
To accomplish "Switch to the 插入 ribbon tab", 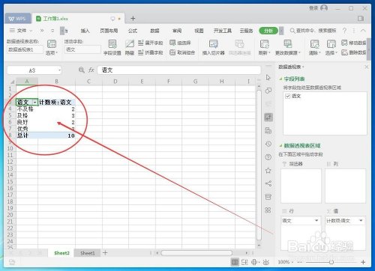I will click(85, 31).
